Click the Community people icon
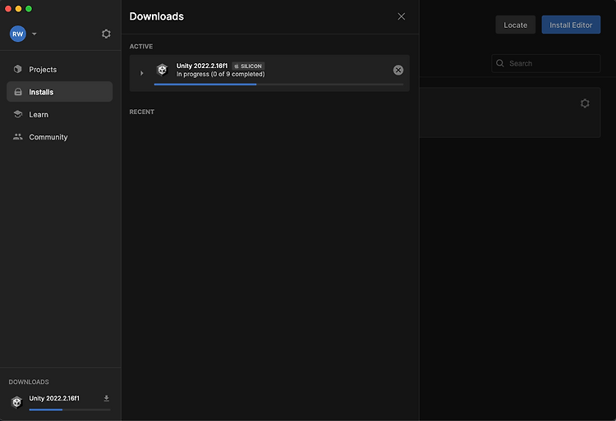616x421 pixels. [x=18, y=136]
